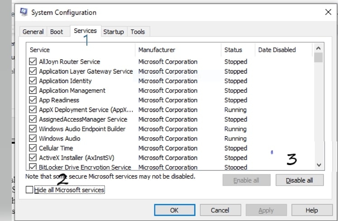Click the Cancel button
The height and width of the screenshot is (221, 338).
click(220, 210)
